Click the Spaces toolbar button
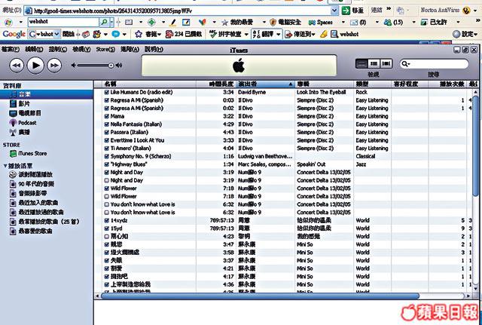 tap(321, 22)
